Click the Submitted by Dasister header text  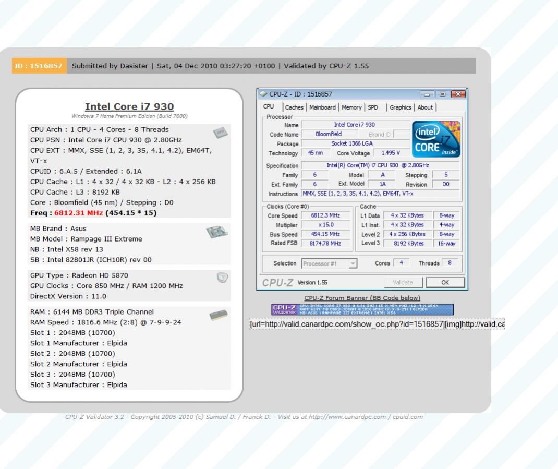(x=110, y=66)
